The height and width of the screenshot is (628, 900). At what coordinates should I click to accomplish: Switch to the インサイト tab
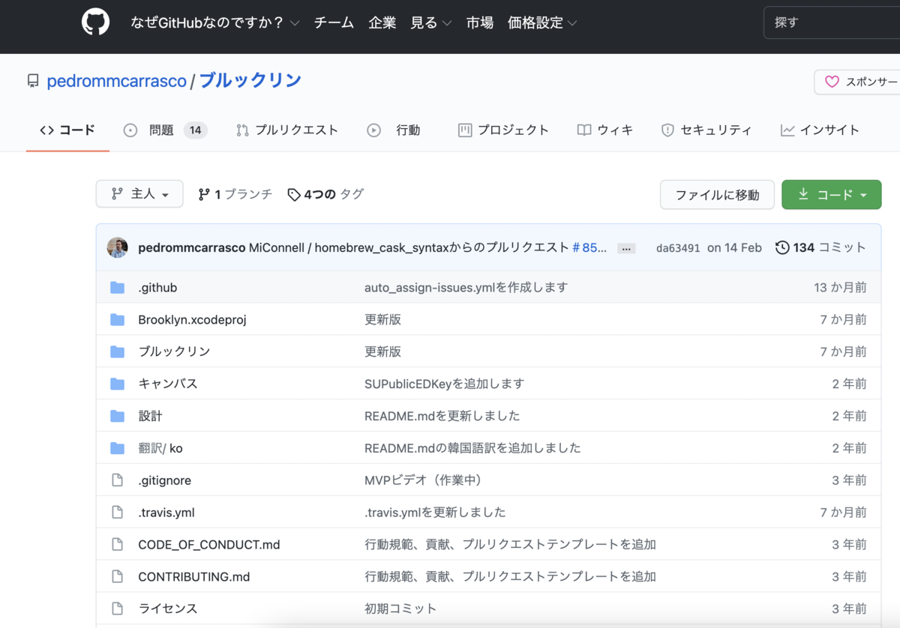[820, 130]
